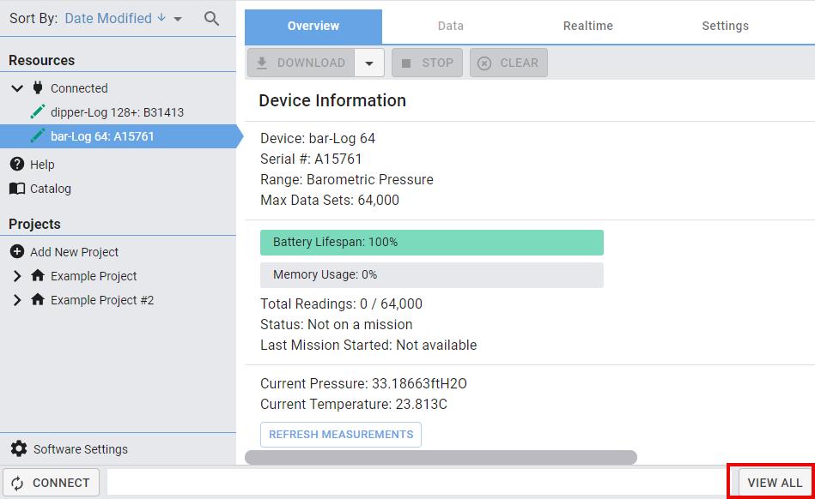This screenshot has height=499, width=815.
Task: Open the Catalog book icon
Action: [x=16, y=189]
